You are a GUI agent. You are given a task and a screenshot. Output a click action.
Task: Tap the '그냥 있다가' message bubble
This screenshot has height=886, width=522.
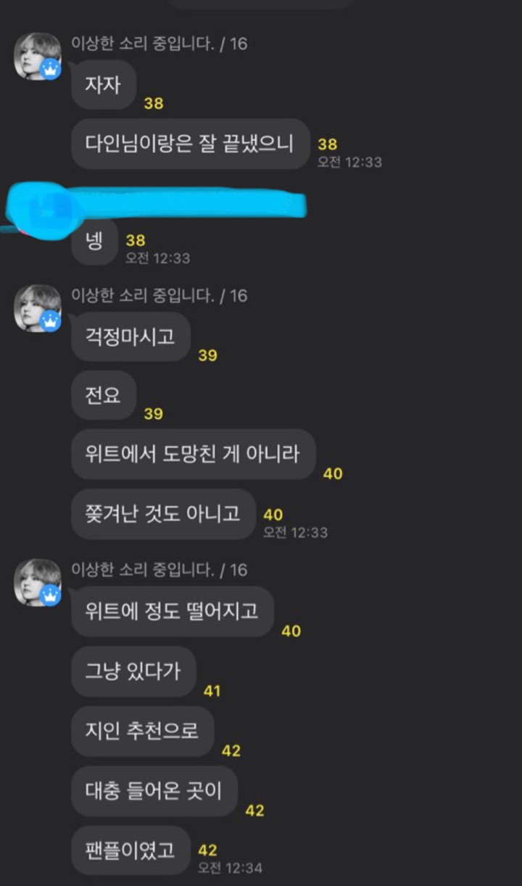(133, 671)
